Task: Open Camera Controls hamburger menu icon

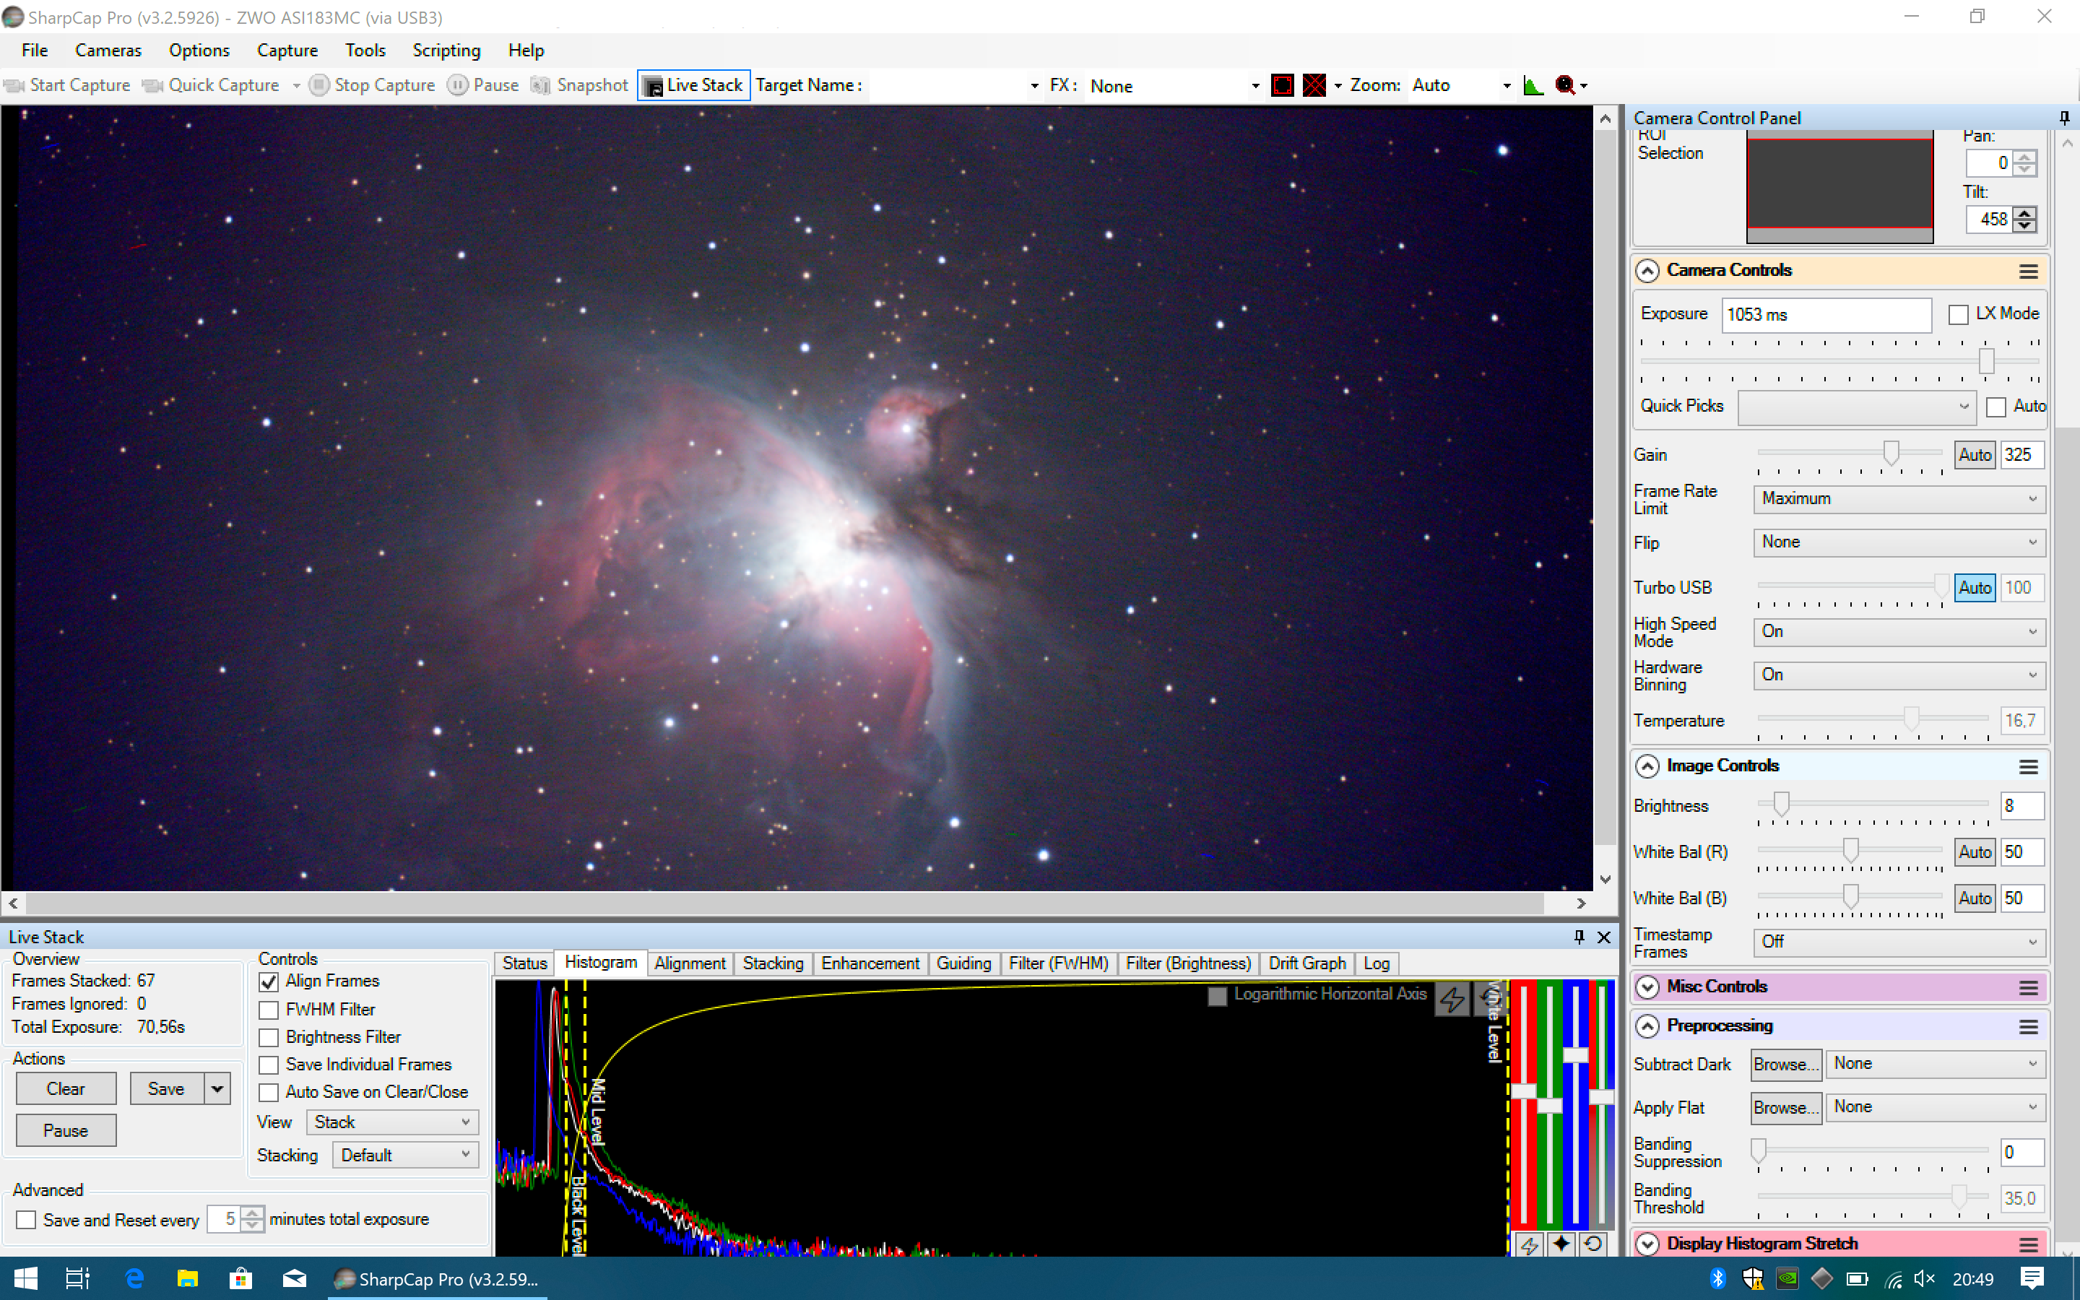Action: 2029,272
